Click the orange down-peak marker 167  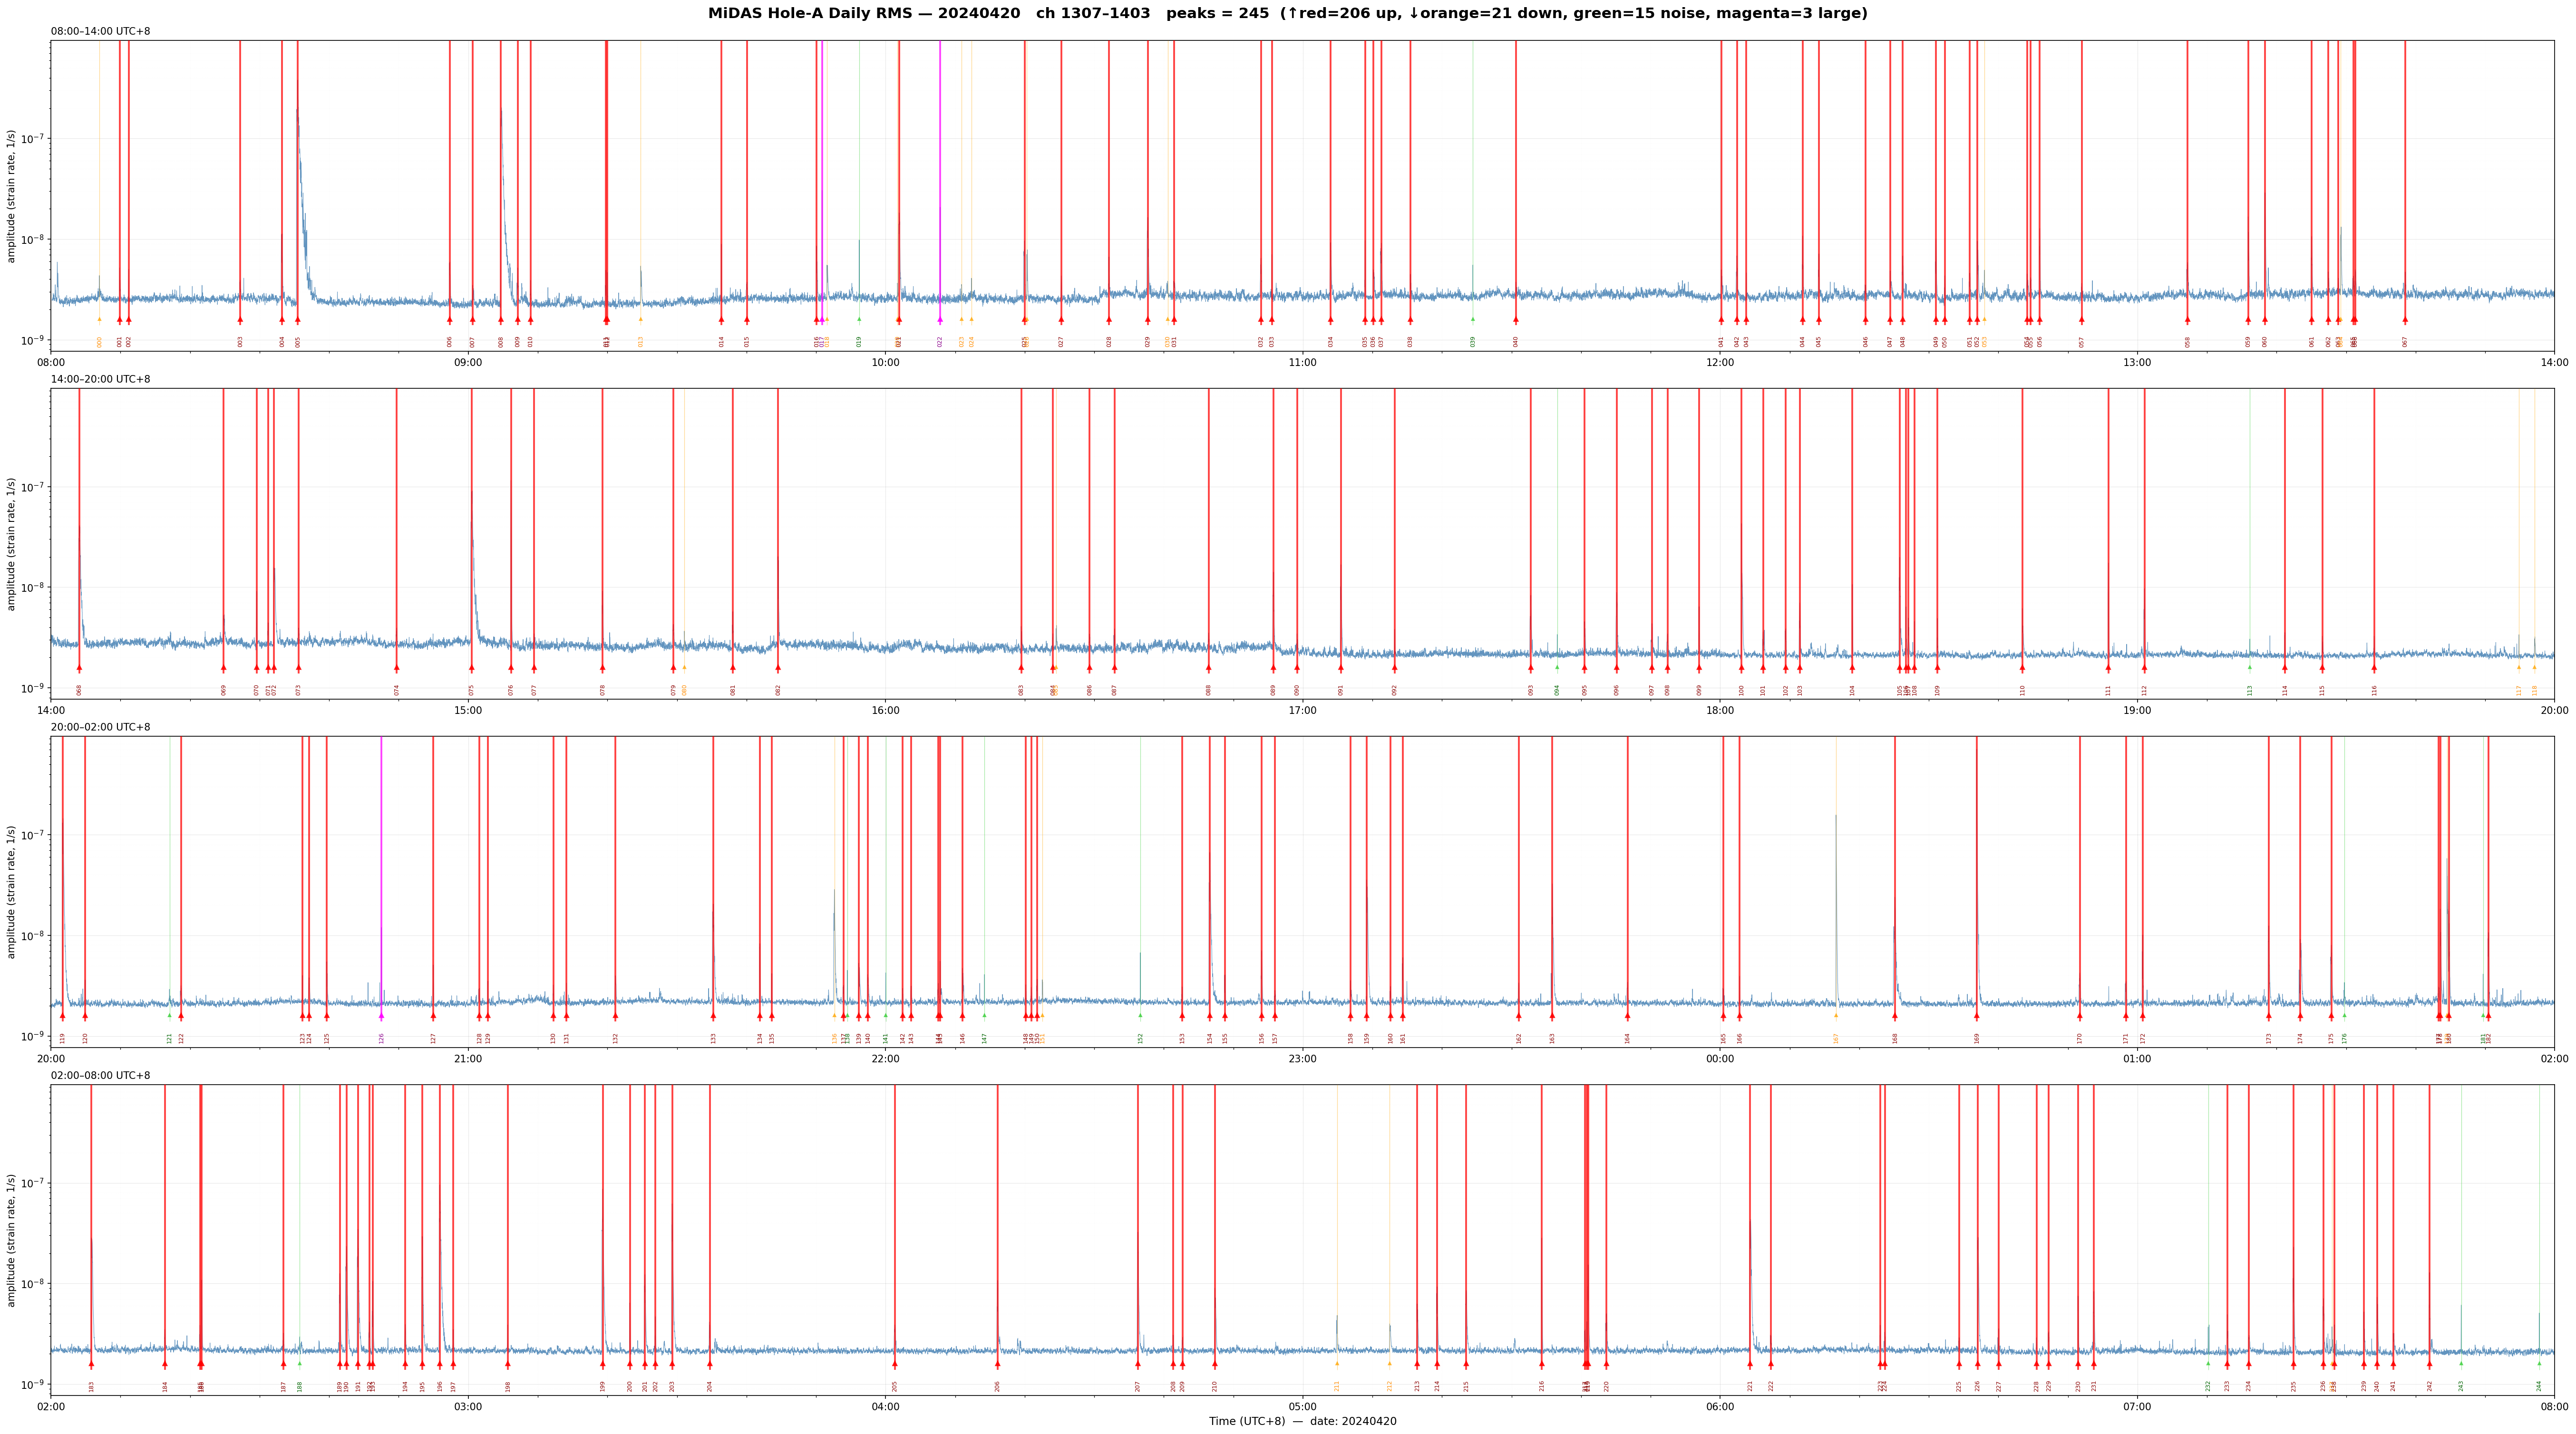[x=1836, y=1015]
